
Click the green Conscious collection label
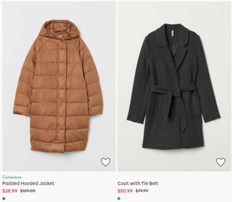pyautogui.click(x=12, y=177)
